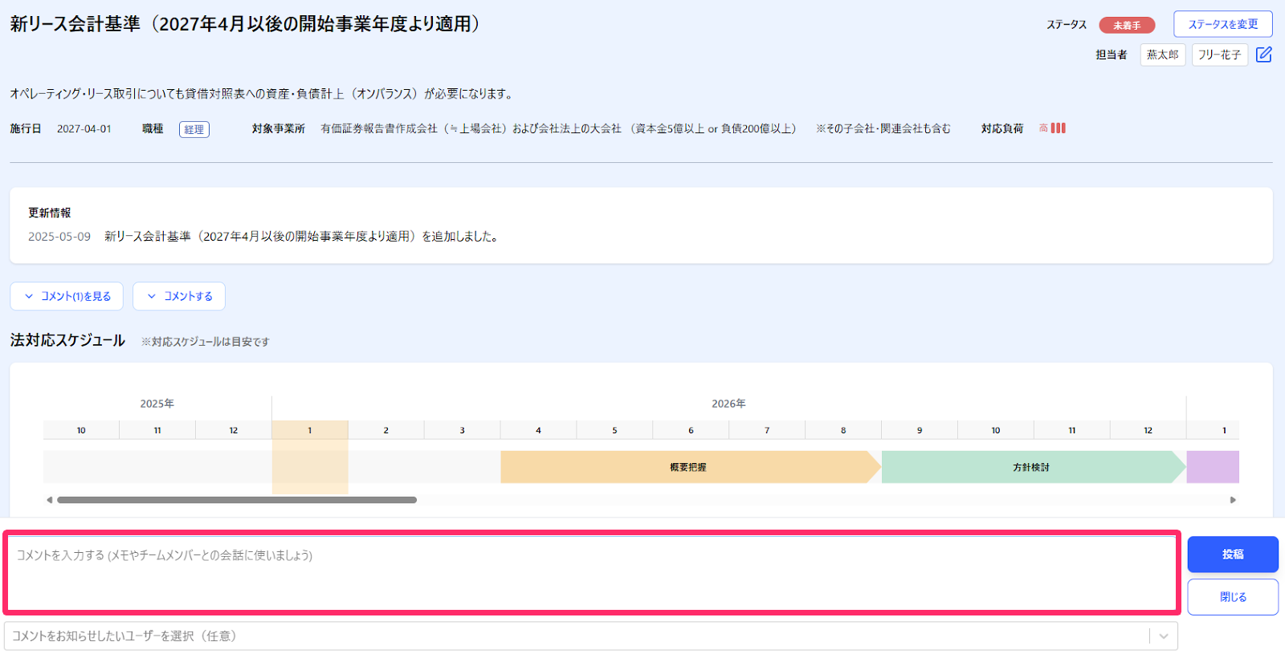Click the 未着手 status badge
The width and height of the screenshot is (1285, 658).
1127,25
